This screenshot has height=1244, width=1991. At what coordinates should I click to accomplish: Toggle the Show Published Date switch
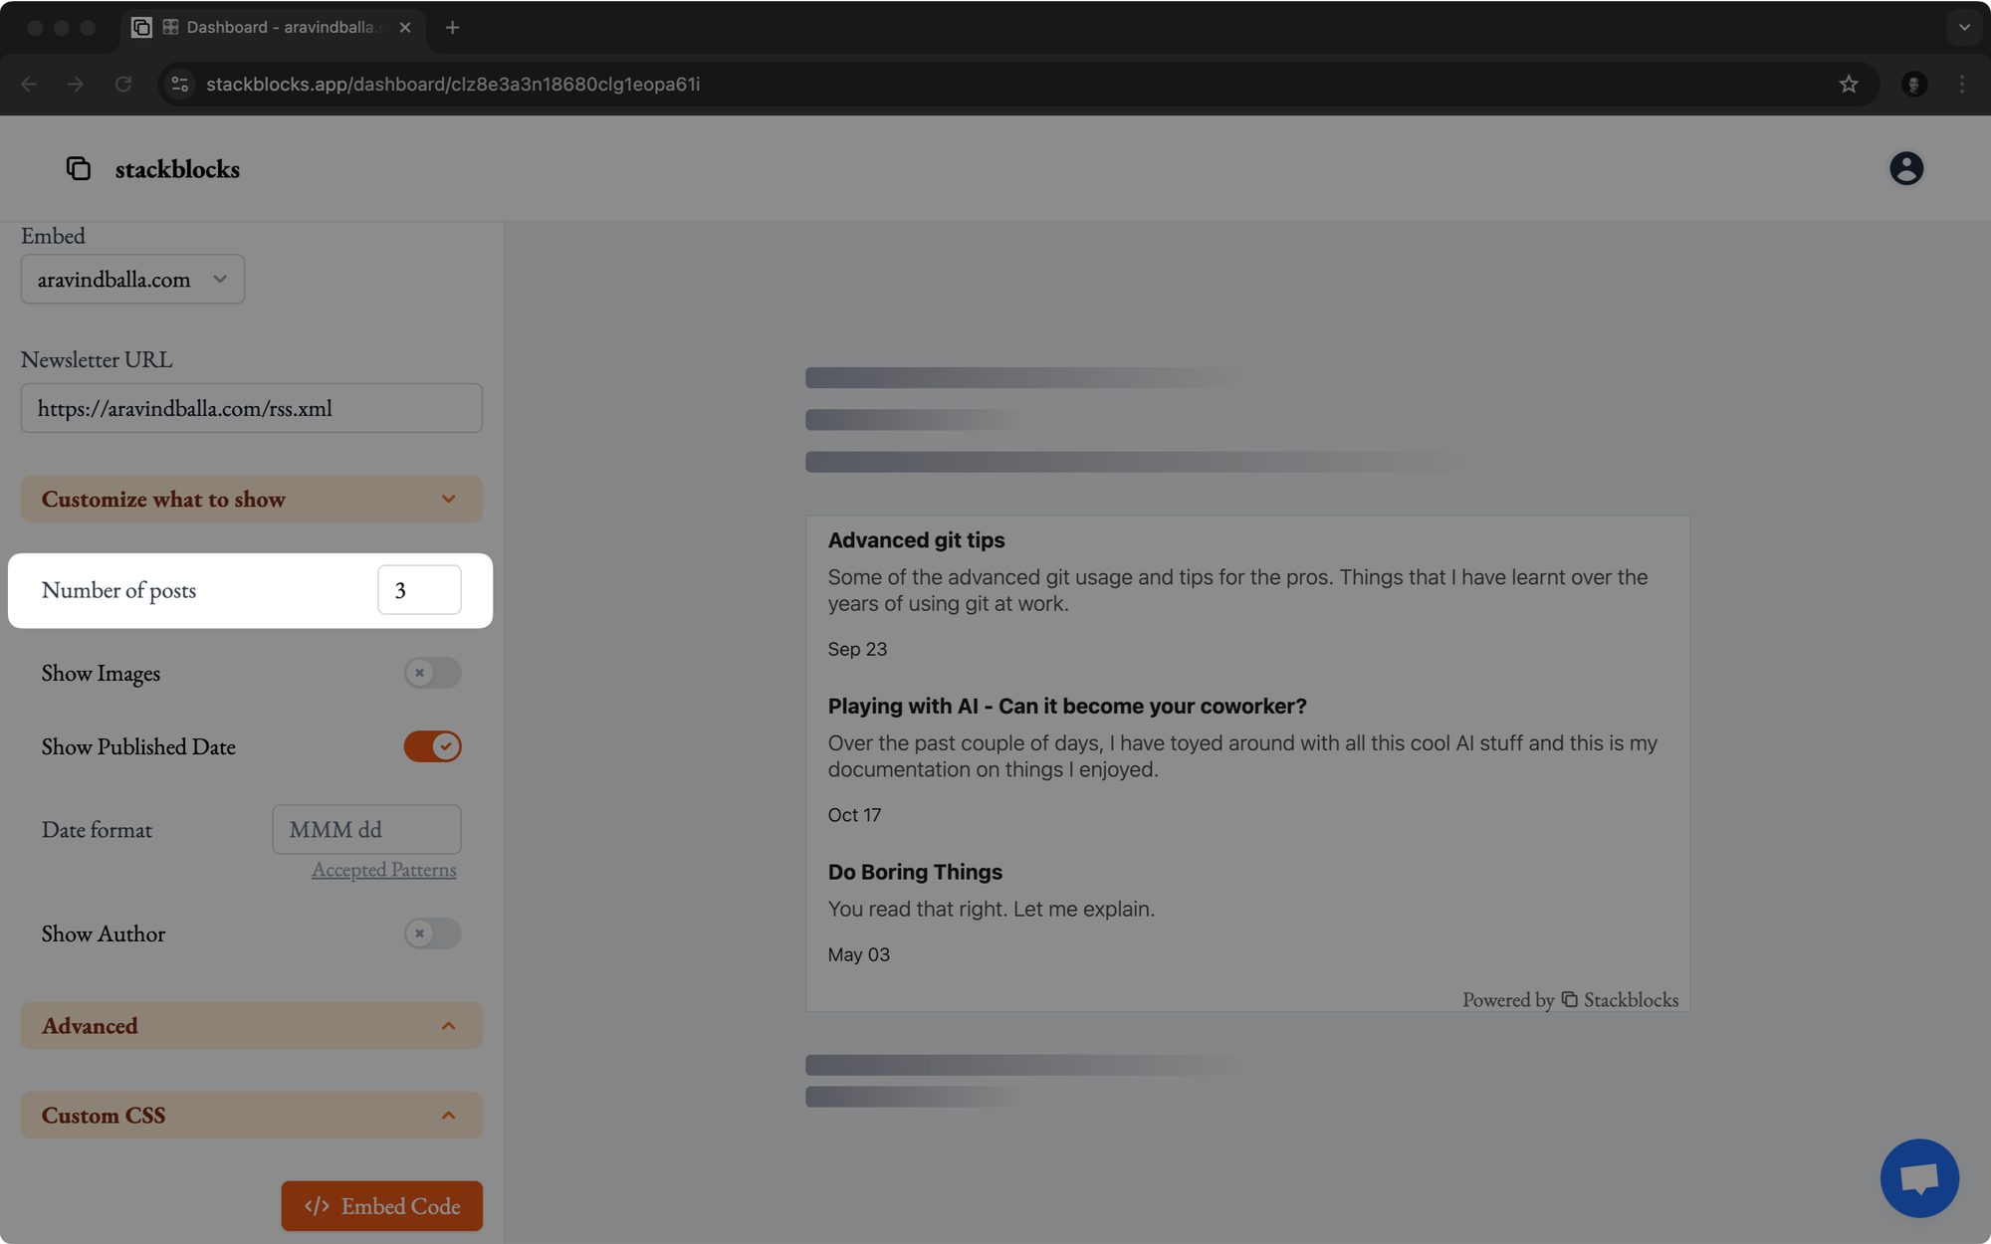(x=431, y=745)
